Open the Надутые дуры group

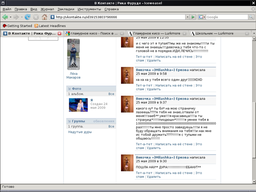tap(80, 132)
